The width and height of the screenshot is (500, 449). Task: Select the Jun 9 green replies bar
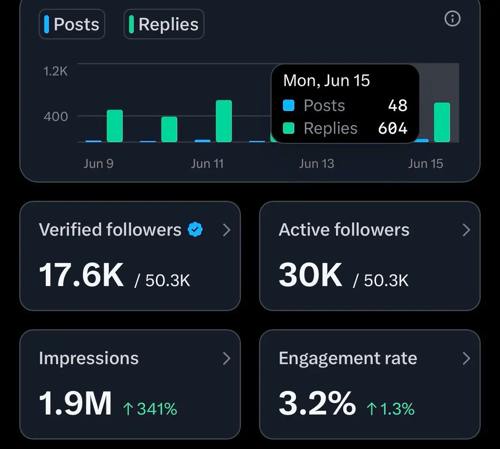[115, 126]
